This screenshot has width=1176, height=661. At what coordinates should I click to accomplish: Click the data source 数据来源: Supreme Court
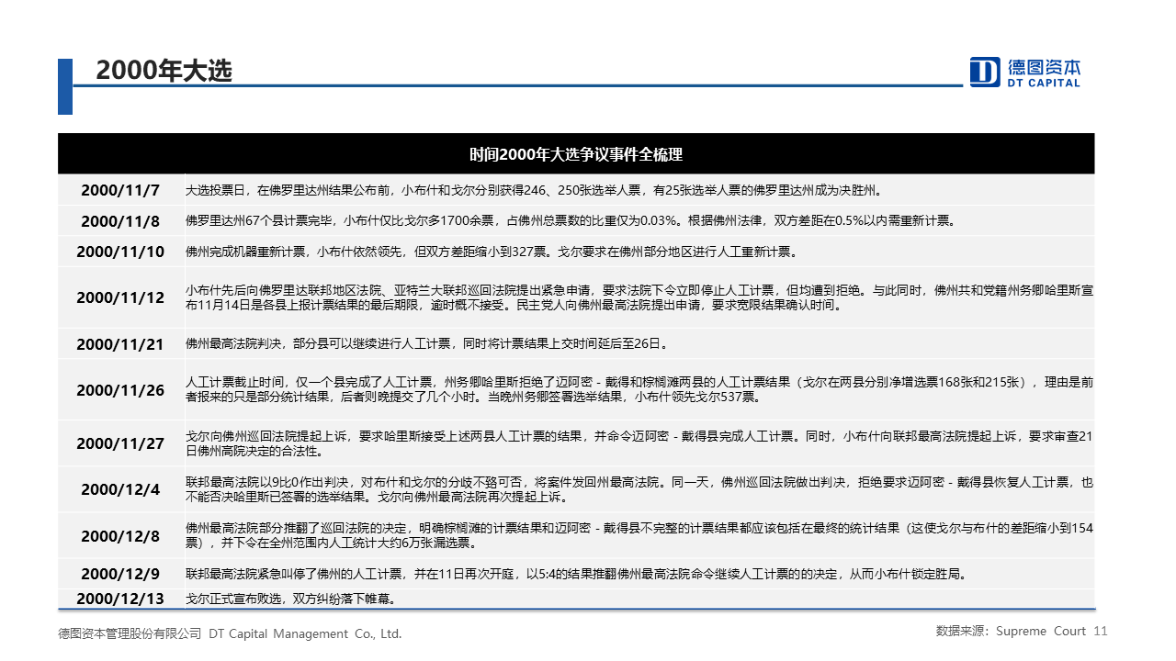(x=1011, y=632)
